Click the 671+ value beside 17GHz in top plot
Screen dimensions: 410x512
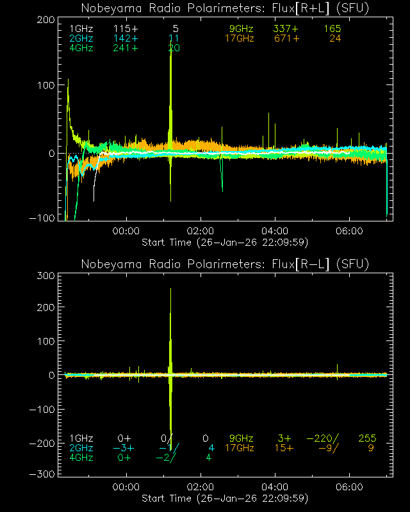286,38
